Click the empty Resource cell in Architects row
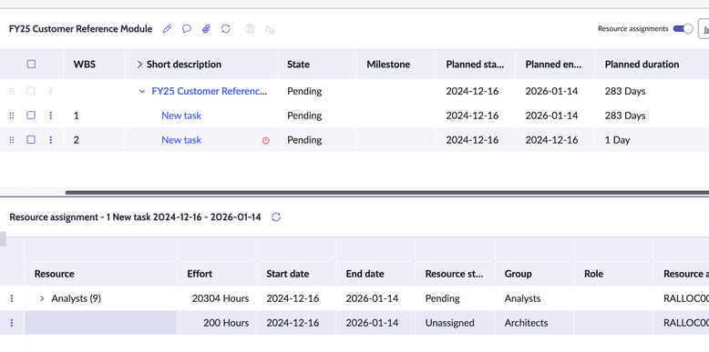The image size is (709, 352). (100, 323)
